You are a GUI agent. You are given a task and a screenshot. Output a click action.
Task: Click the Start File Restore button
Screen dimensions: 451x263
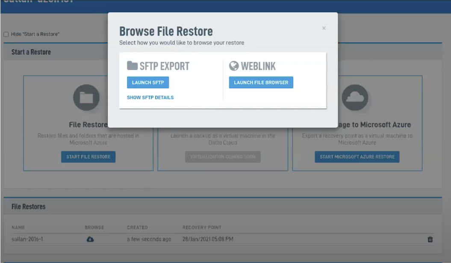(x=88, y=157)
